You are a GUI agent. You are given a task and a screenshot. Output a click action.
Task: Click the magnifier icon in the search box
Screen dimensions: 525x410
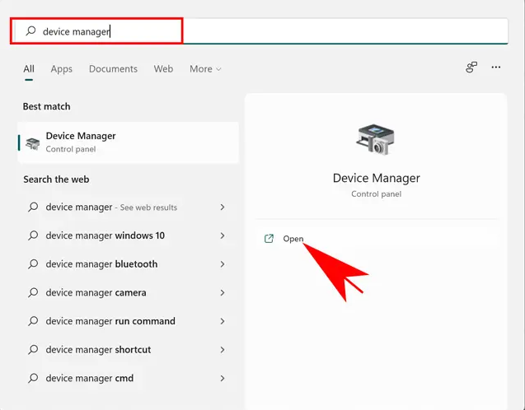pos(30,30)
